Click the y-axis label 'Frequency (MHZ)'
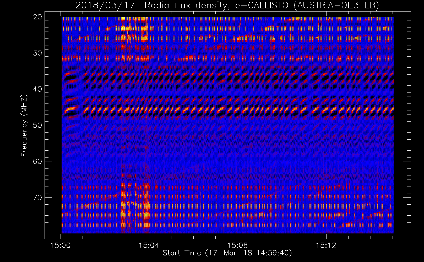 pyautogui.click(x=24, y=126)
